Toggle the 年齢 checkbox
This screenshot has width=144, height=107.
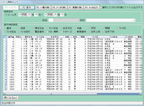pyautogui.click(x=75, y=28)
